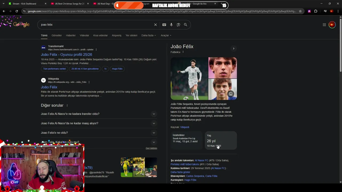Image resolution: width=342 pixels, height=192 pixels.
Task: Open the Google apps grid
Action: (324, 25)
